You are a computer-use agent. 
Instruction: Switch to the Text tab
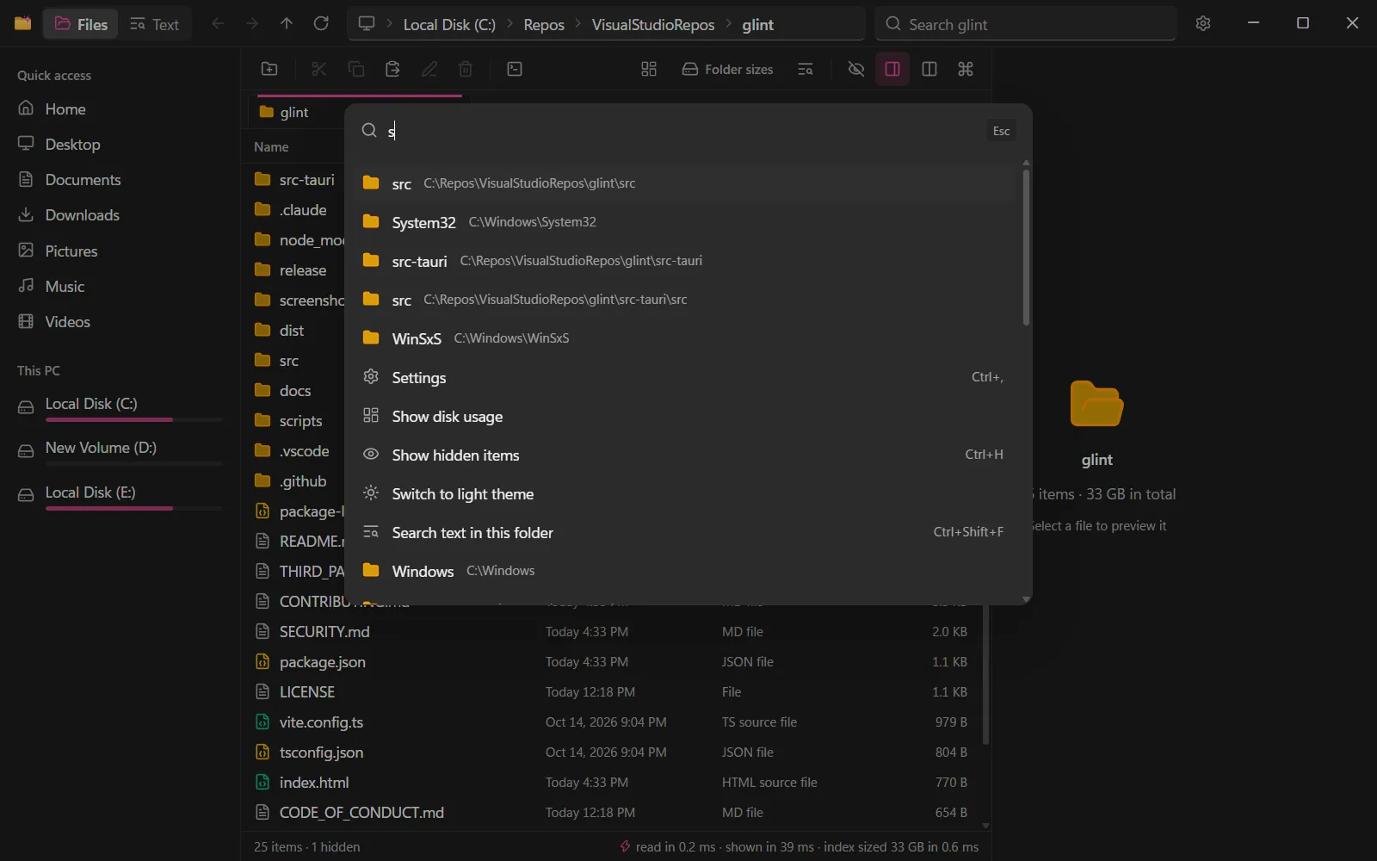pyautogui.click(x=155, y=24)
